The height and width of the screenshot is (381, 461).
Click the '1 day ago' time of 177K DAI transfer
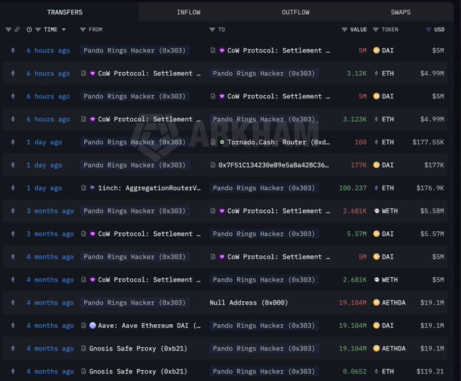pos(44,165)
